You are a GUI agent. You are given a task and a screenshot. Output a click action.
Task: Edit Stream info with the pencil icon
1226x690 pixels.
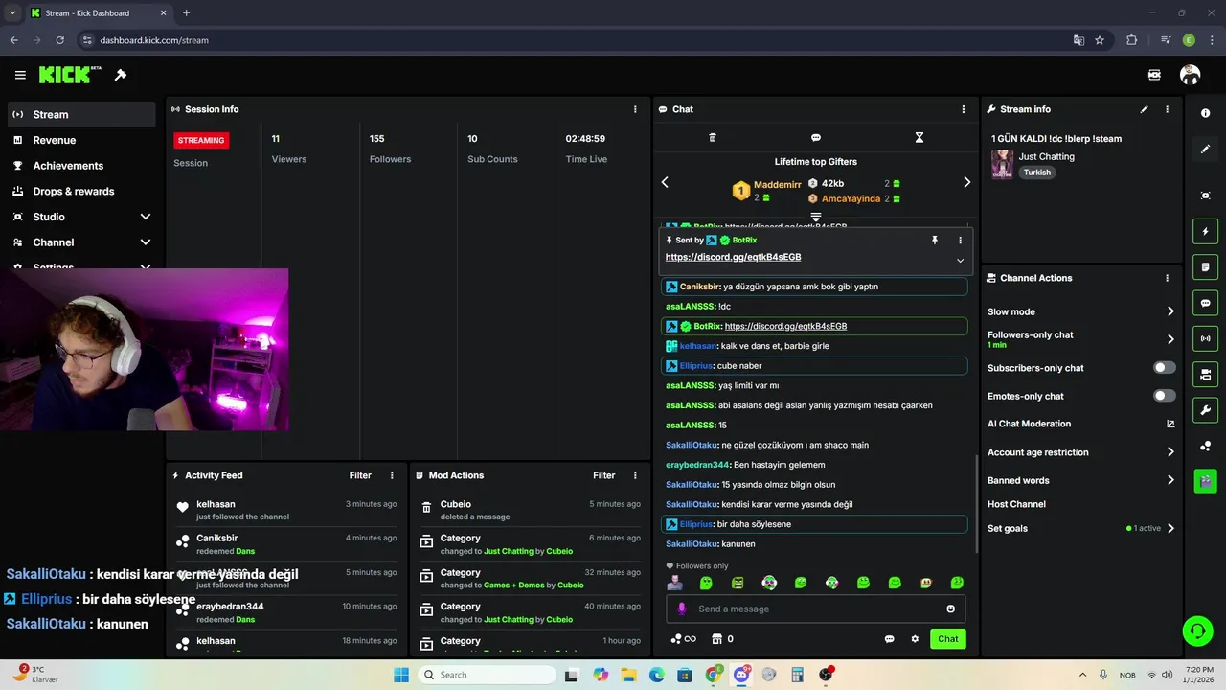pos(1144,109)
